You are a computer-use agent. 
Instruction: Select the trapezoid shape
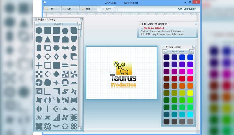(57, 39)
